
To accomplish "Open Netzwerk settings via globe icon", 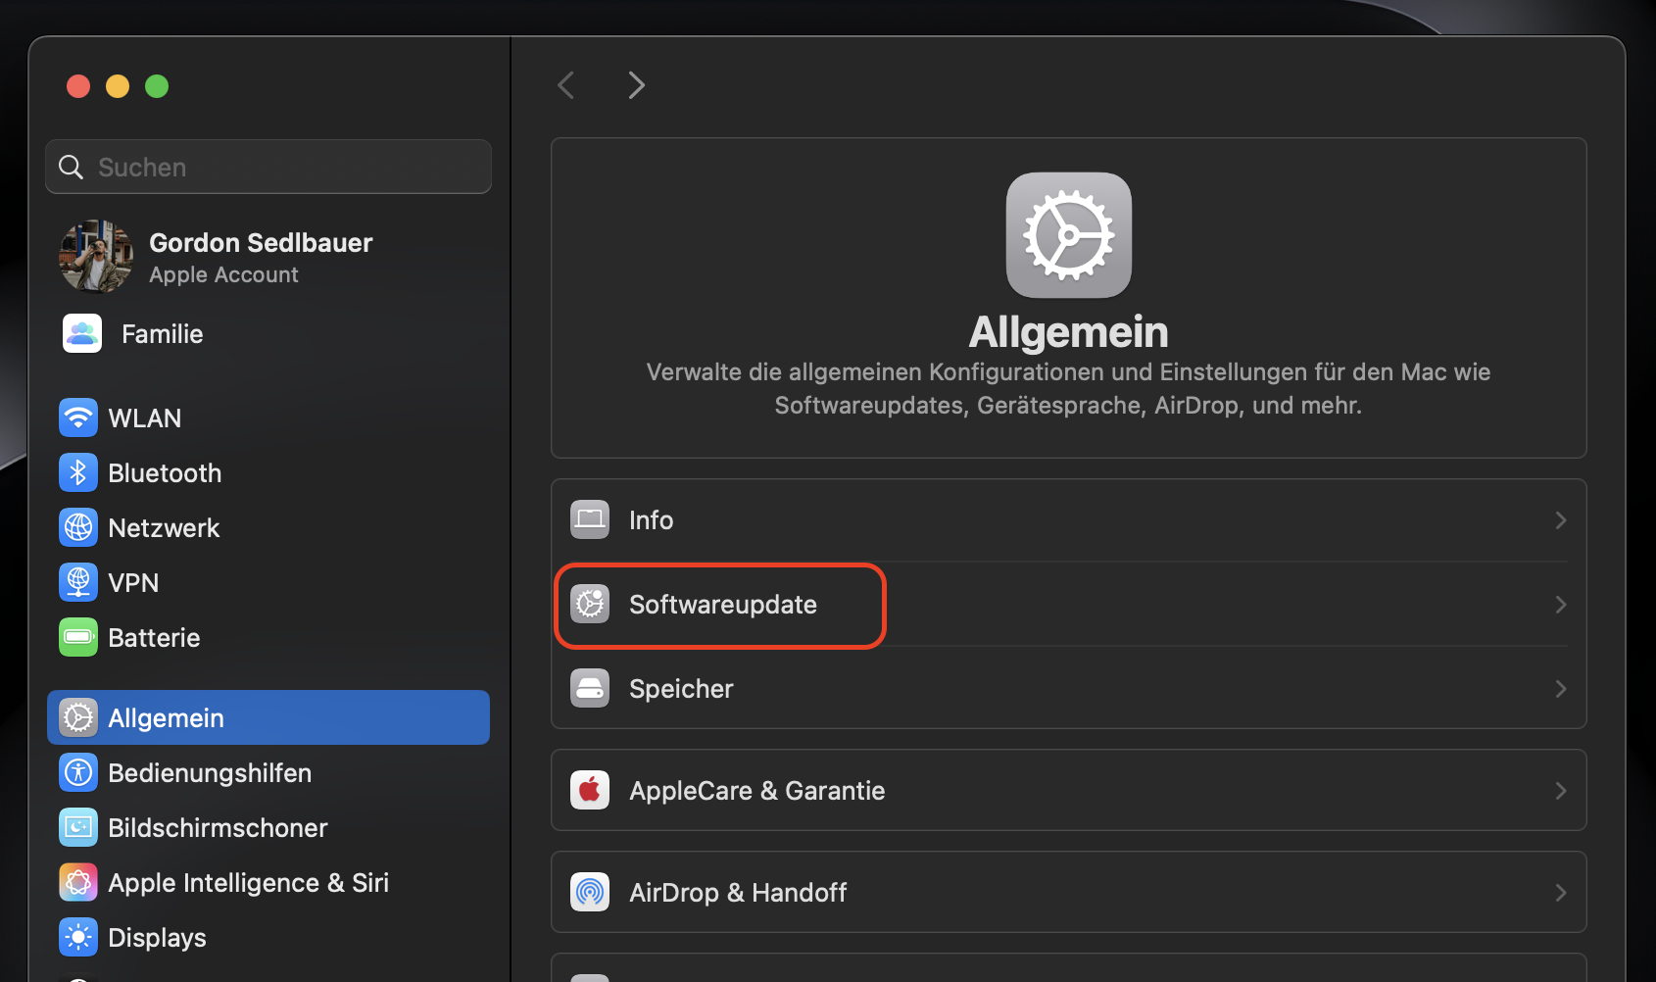I will coord(78,527).
